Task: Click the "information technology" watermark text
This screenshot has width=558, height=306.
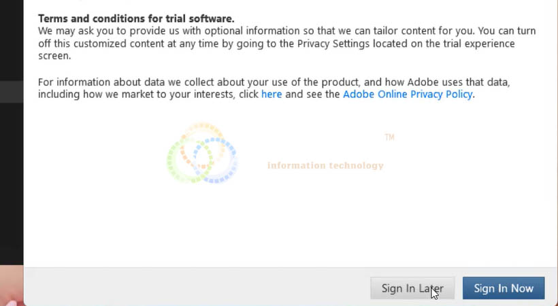Action: point(325,165)
